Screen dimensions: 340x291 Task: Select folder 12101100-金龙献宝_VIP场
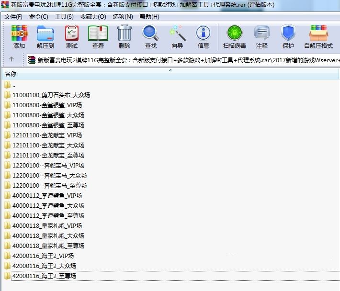(47, 135)
